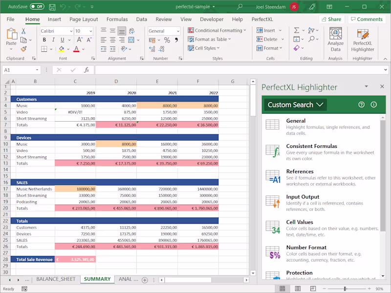Click the Percent Style icon
The width and height of the screenshot is (391, 293).
point(167,40)
